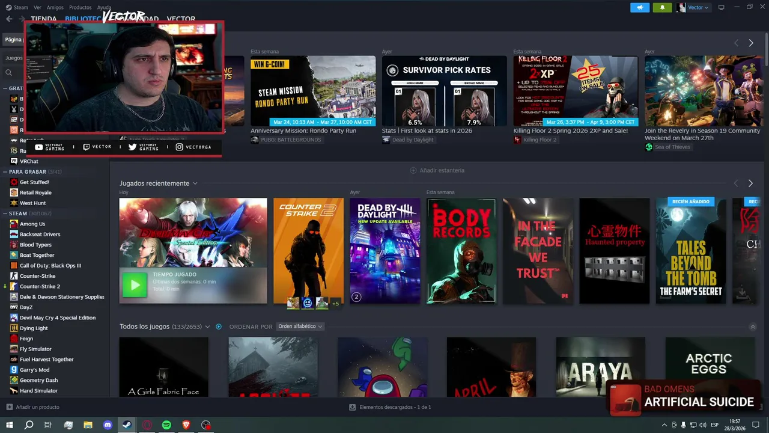Screen dimensions: 769x433
Task: Select Call of Duty: Black Ops III
Action: coord(50,265)
